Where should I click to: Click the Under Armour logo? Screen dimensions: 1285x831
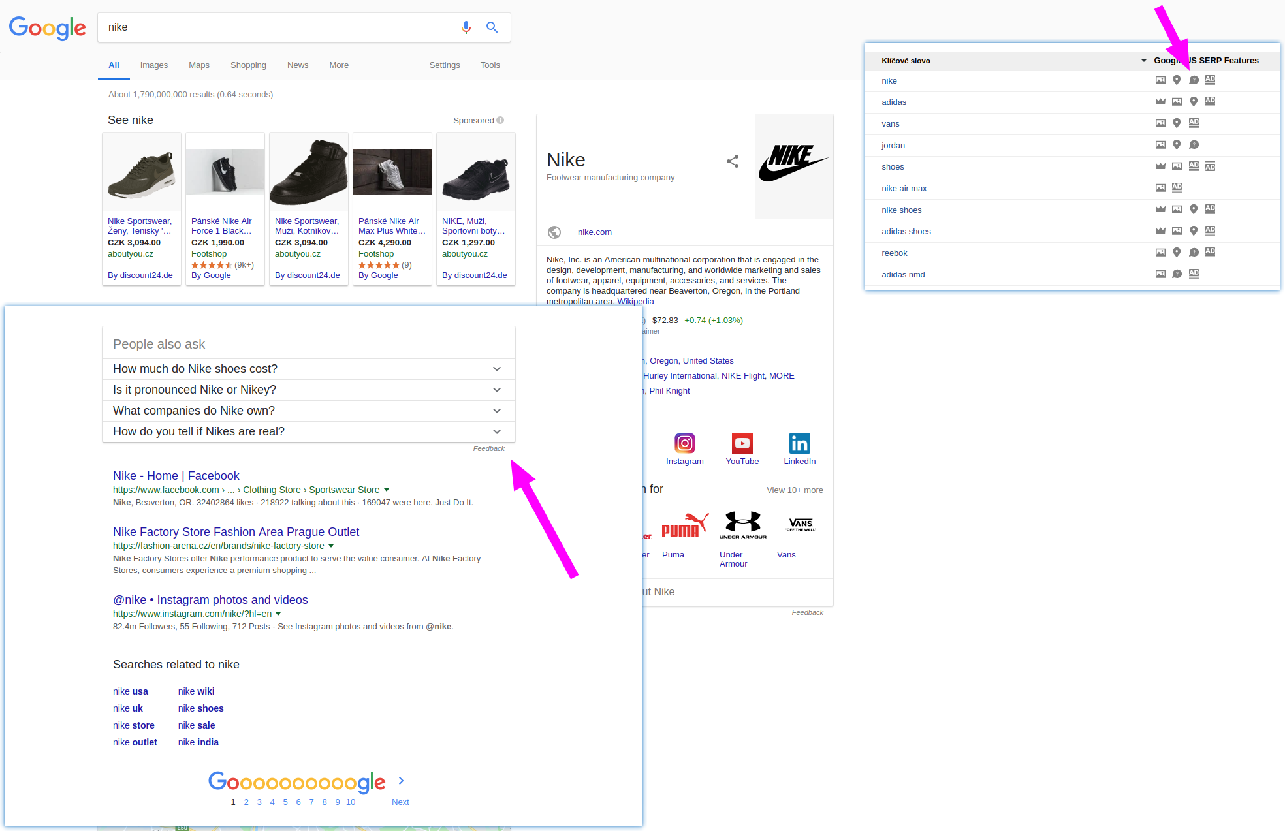(742, 525)
